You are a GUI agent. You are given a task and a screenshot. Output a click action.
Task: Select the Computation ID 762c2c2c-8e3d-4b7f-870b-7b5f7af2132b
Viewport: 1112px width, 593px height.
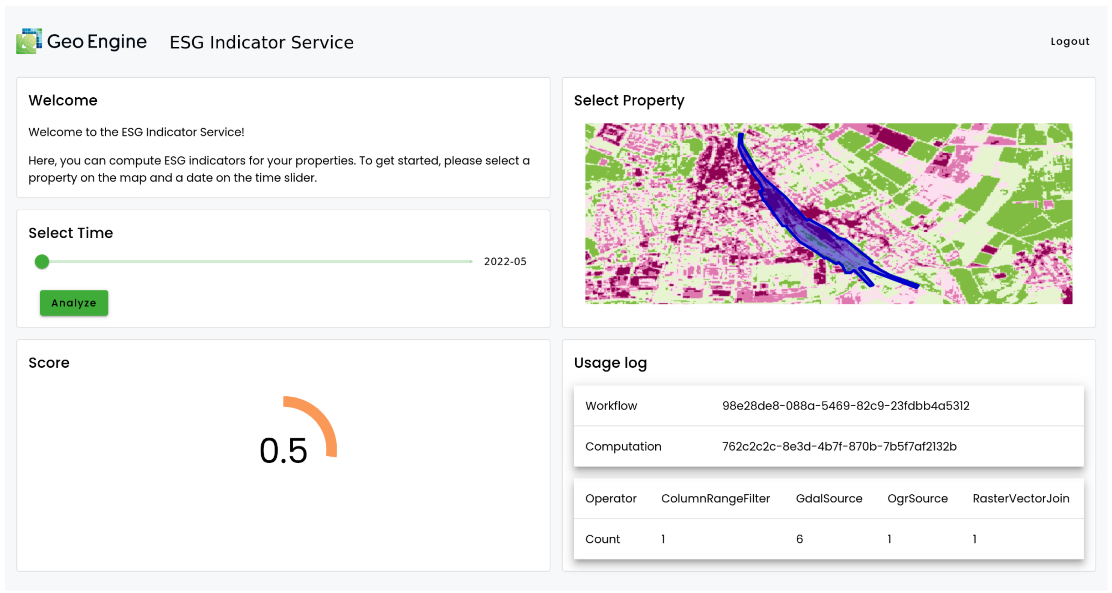pyautogui.click(x=839, y=446)
